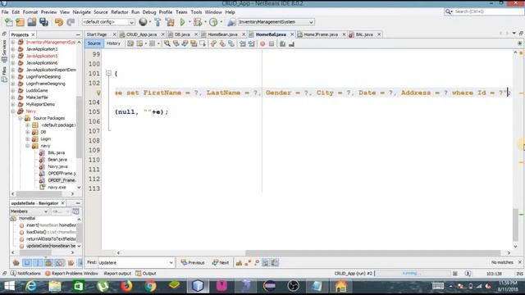Click the Output window icon
The image size is (525, 295).
coord(139,273)
